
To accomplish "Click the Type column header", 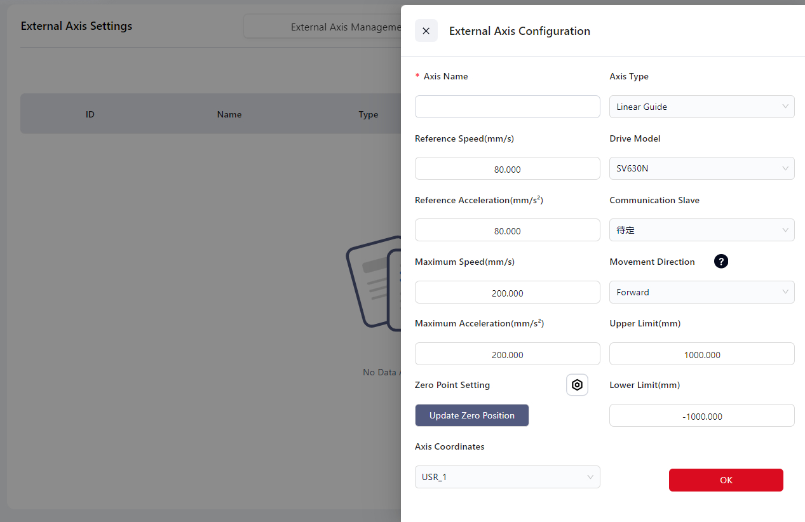I will click(368, 114).
